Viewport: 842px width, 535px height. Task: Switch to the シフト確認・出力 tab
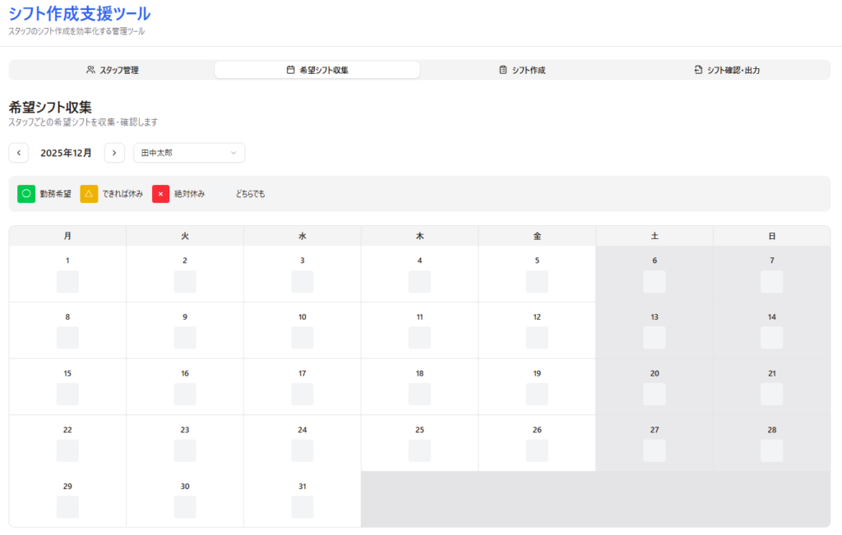[x=727, y=70]
